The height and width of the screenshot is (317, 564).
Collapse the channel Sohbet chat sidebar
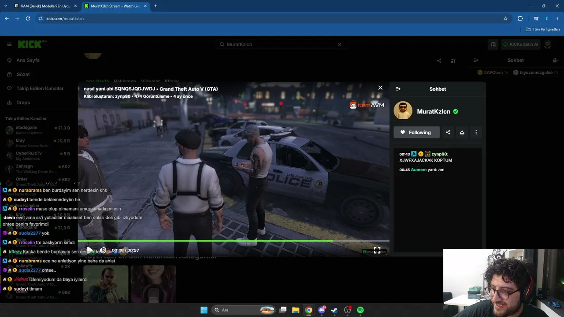tap(476, 60)
